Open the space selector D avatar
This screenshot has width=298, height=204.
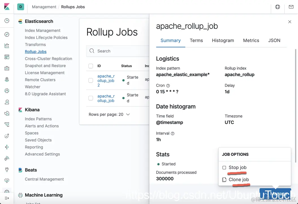pos(21,7)
